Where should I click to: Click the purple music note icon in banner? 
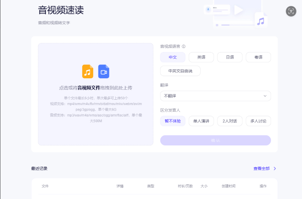pos(261,21)
